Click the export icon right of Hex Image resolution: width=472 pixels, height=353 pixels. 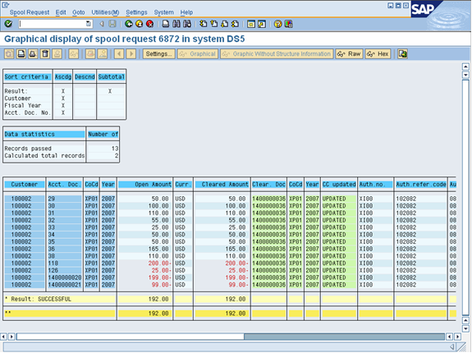pos(402,54)
